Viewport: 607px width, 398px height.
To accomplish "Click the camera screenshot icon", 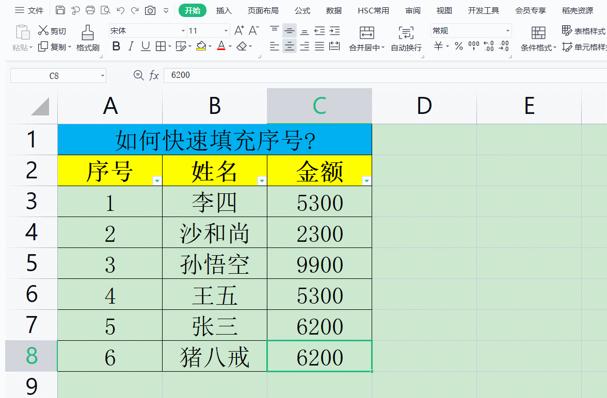I will (150, 10).
